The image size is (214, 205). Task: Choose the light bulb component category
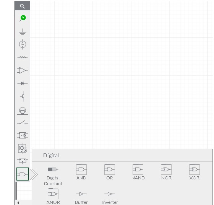[x=23, y=111]
